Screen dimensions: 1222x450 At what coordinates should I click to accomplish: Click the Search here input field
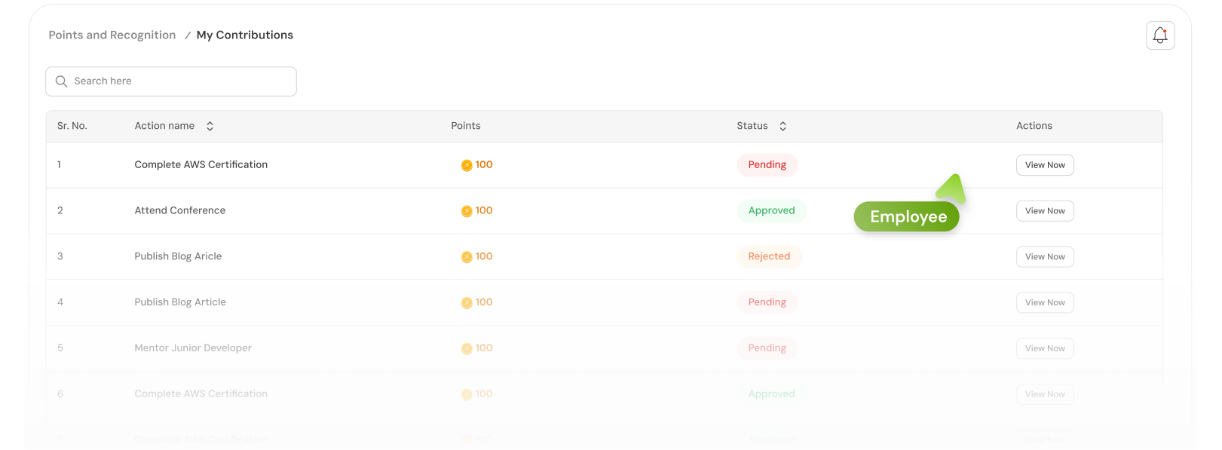181,81
